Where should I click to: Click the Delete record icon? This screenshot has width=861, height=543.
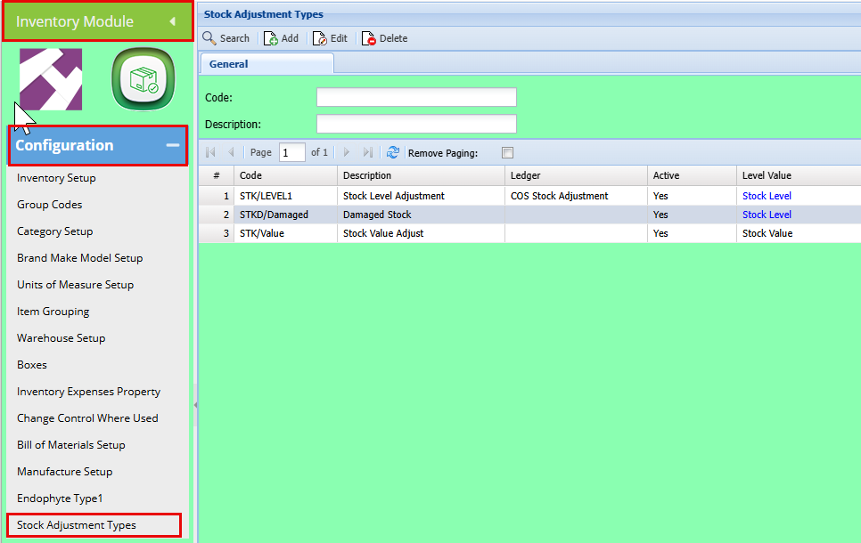tap(369, 38)
